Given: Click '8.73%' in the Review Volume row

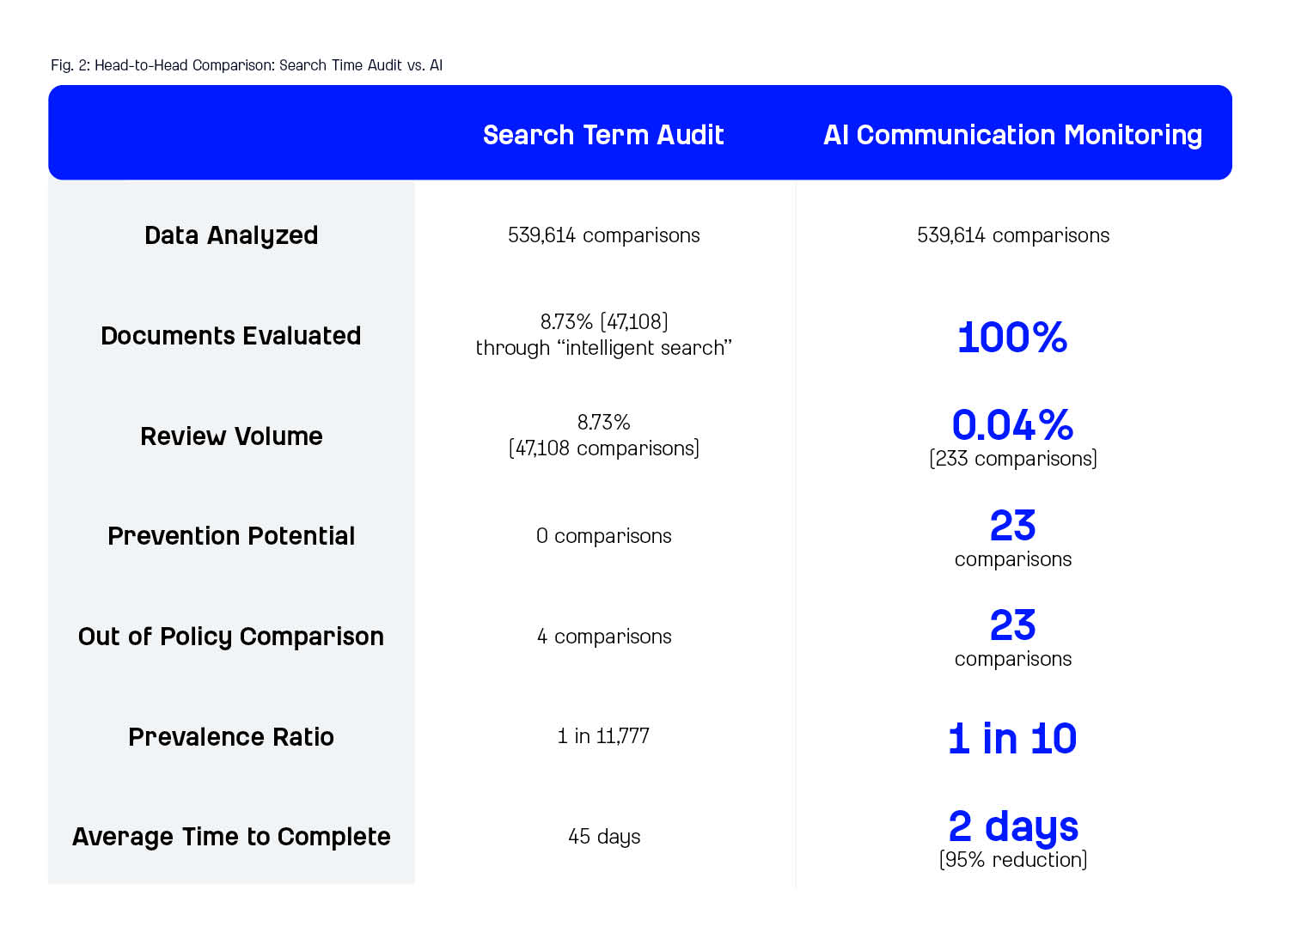Looking at the screenshot, I should click(603, 422).
